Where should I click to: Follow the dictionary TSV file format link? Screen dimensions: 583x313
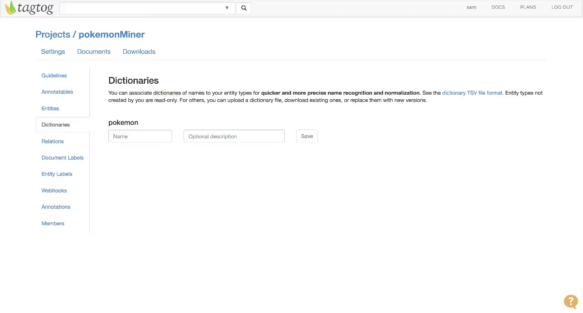pos(473,93)
